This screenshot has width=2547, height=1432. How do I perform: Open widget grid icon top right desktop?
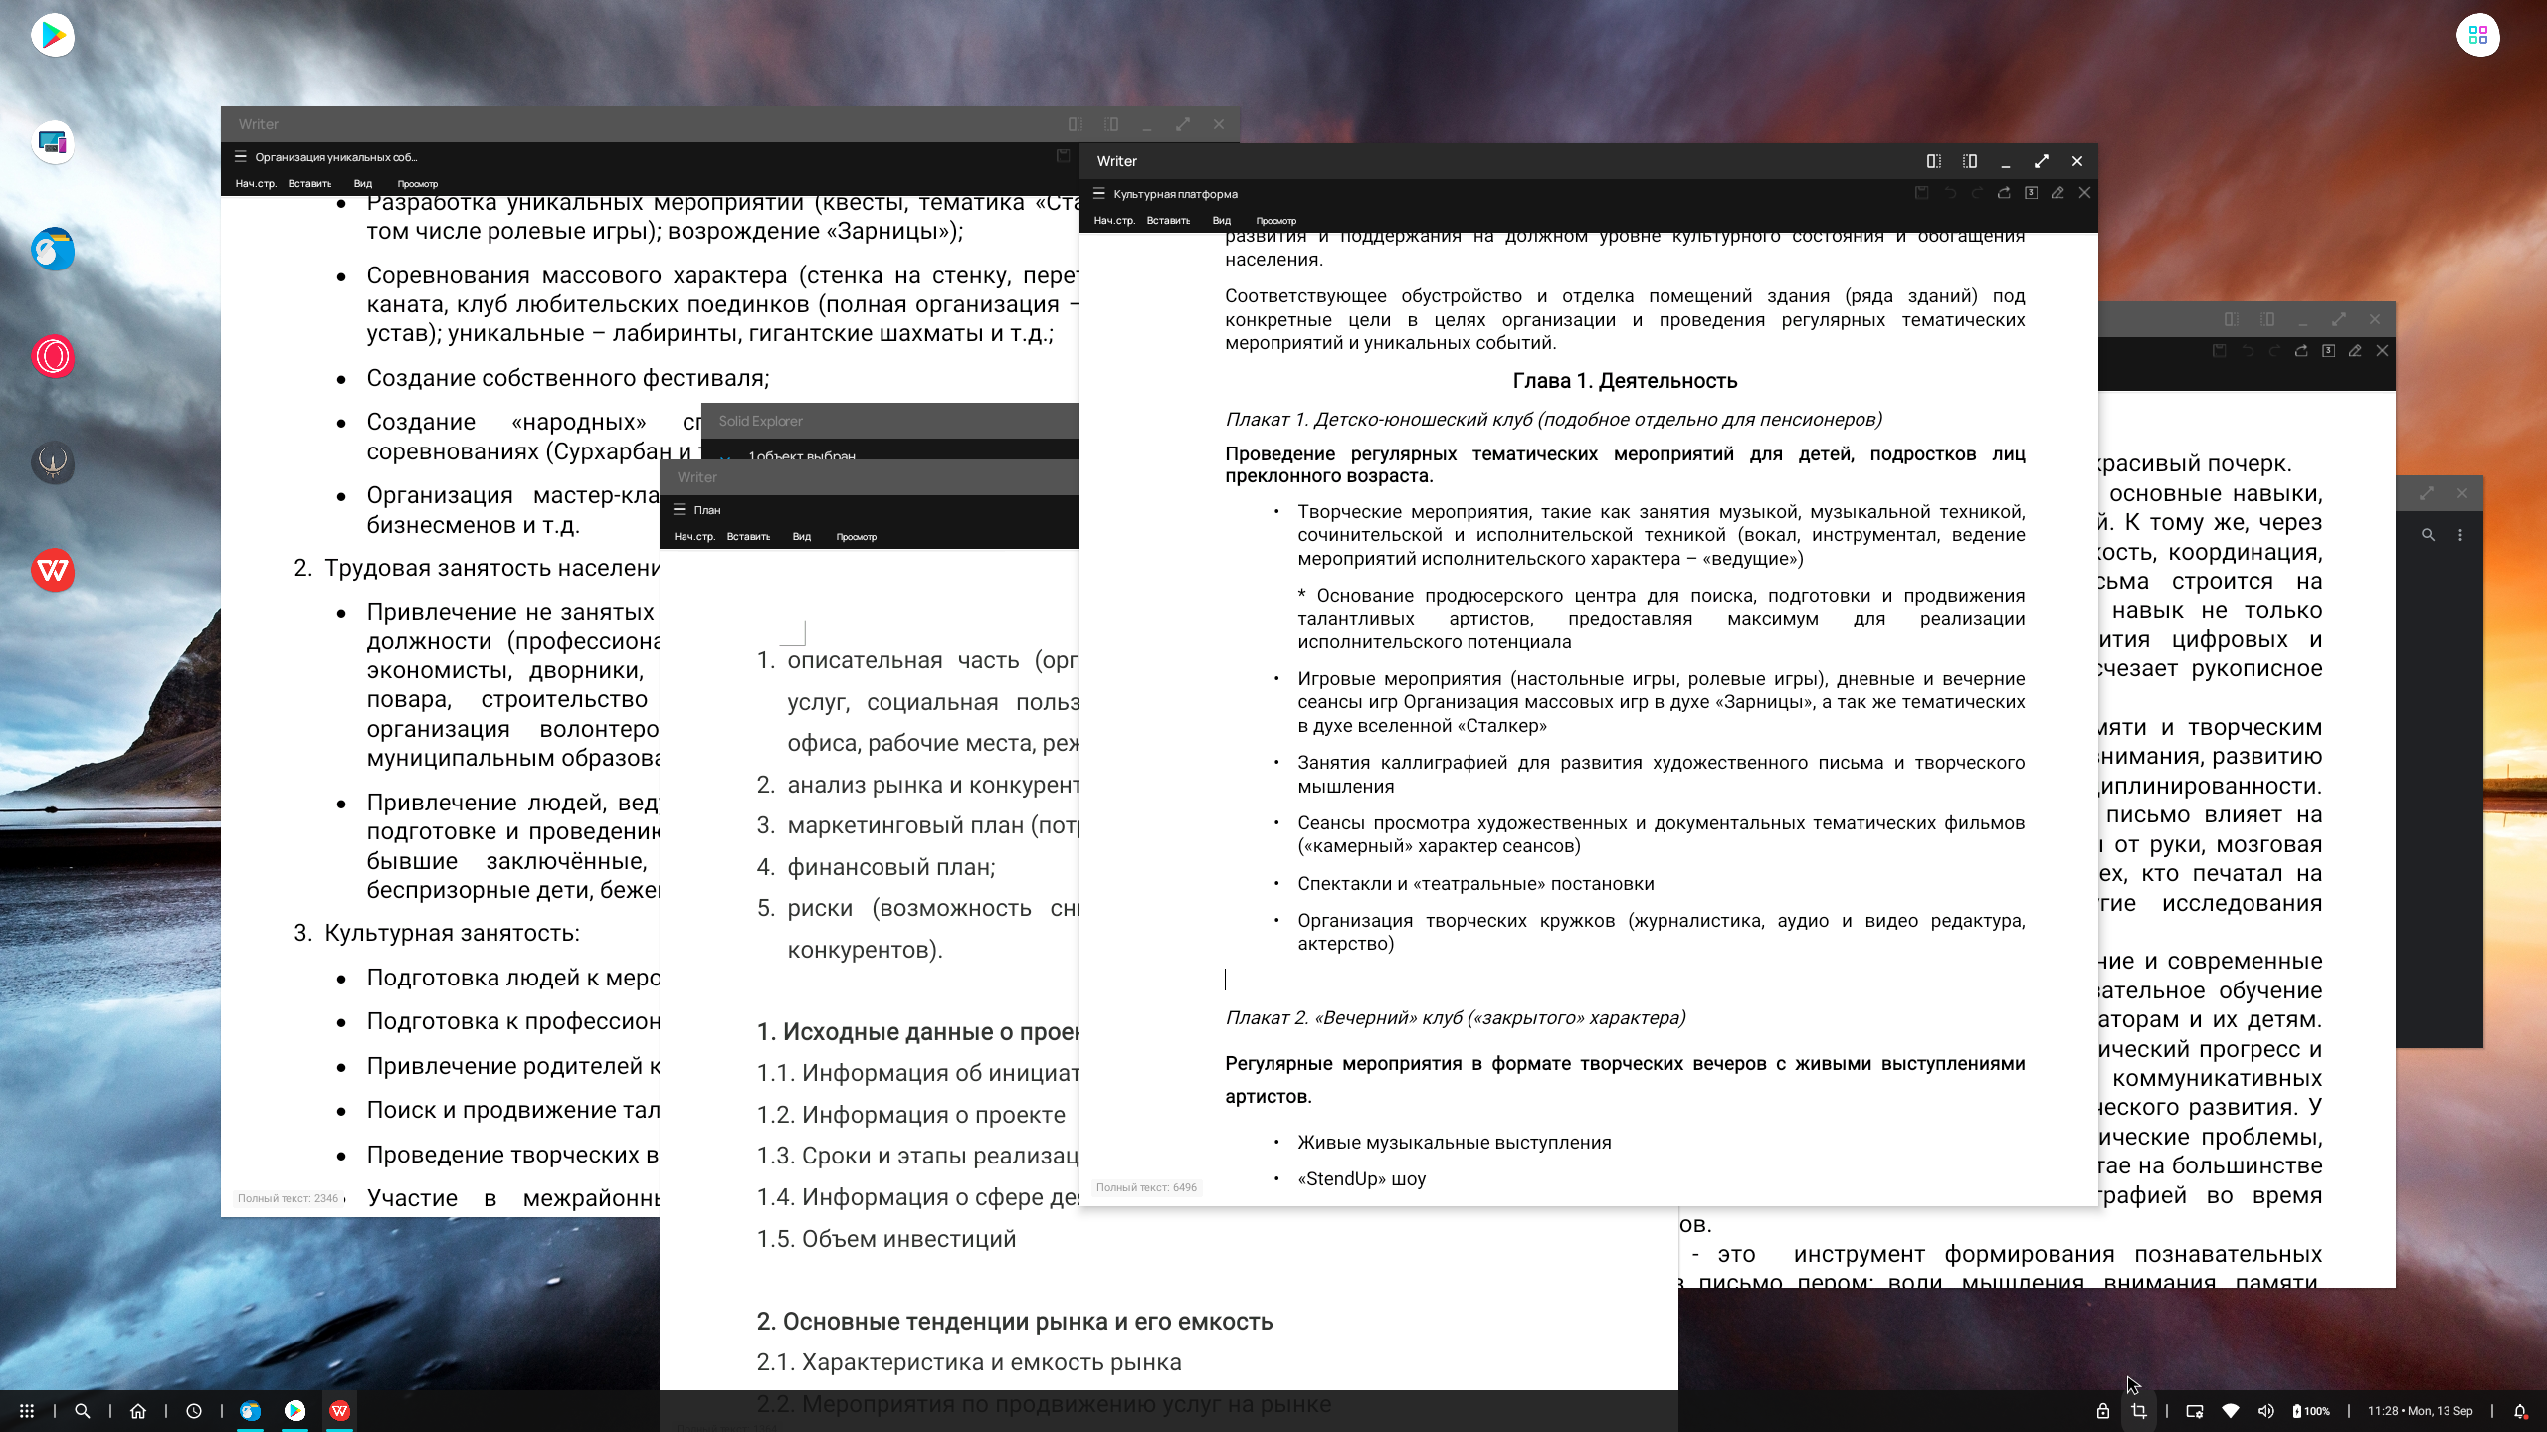(2477, 36)
